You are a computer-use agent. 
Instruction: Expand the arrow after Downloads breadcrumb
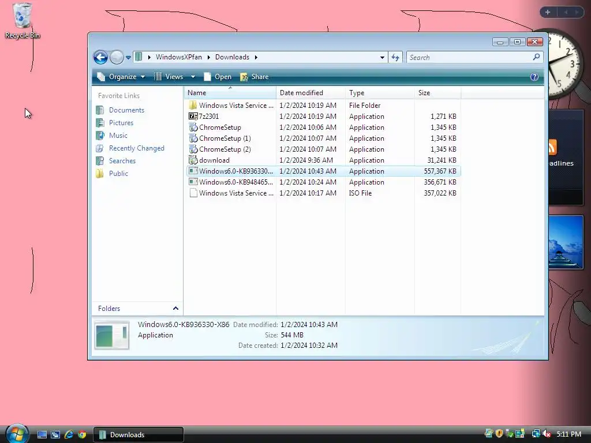pyautogui.click(x=256, y=57)
